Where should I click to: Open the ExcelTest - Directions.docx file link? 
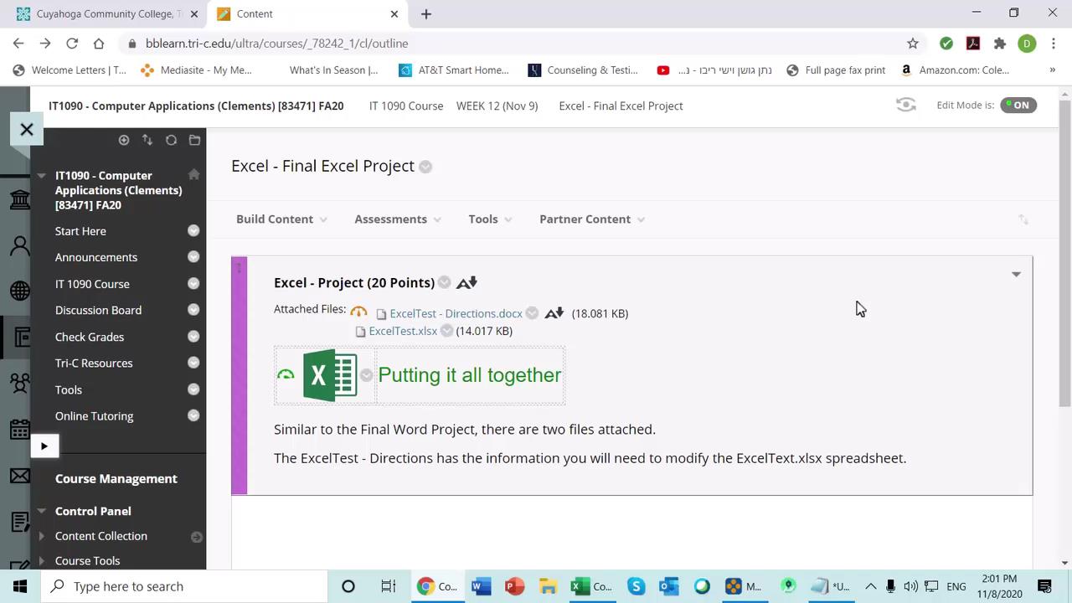(456, 313)
